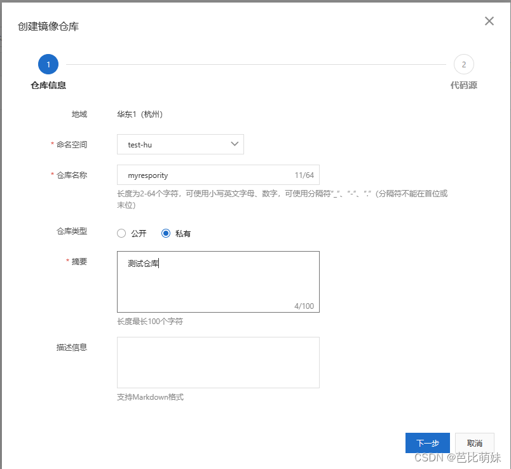Click 下一步 to proceed to code source
The image size is (511, 469).
click(x=427, y=443)
